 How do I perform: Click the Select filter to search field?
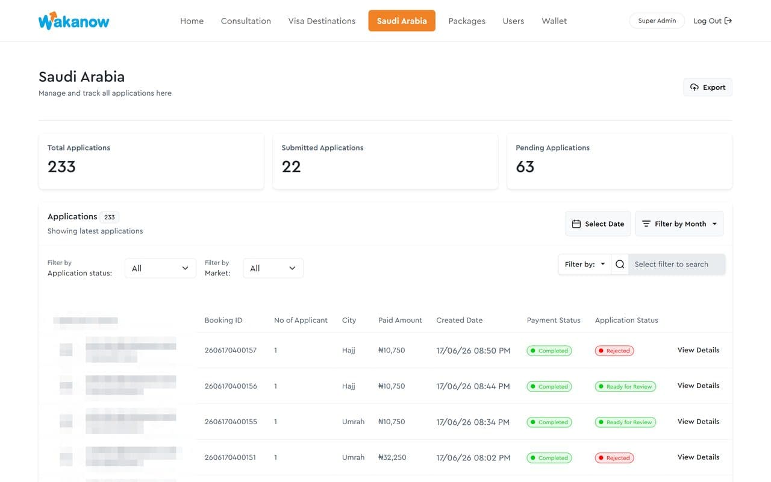(x=676, y=264)
